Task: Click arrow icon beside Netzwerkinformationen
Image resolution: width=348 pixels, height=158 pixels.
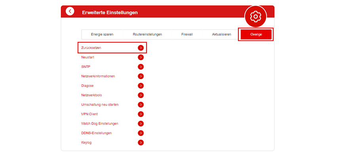Action: tap(141, 76)
